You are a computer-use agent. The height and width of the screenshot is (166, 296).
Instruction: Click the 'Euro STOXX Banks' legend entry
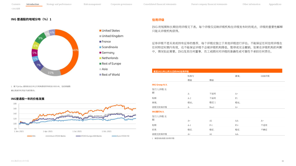tap(56, 136)
